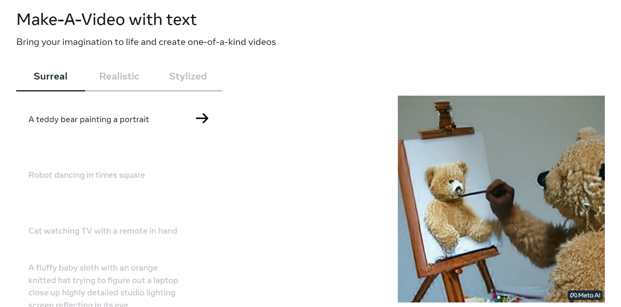Screen dimensions: 621x307
Task: Click the easel's wooden legs in the video
Action: click(x=453, y=284)
